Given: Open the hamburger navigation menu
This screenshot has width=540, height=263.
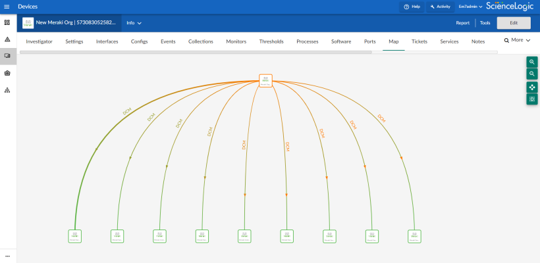Looking at the screenshot, I should (x=7, y=7).
